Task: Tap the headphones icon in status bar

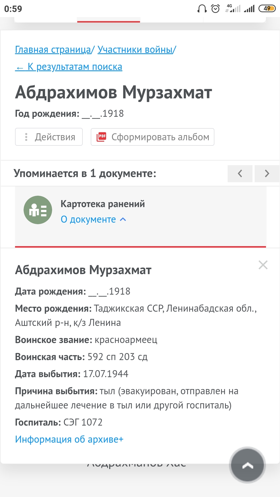Action: (x=202, y=9)
